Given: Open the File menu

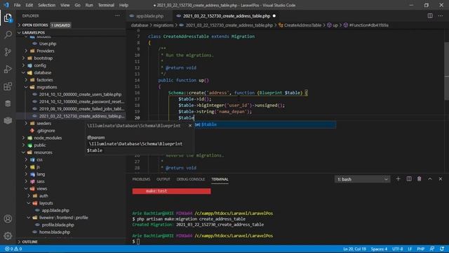Looking at the screenshot, I should pyautogui.click(x=17, y=5).
